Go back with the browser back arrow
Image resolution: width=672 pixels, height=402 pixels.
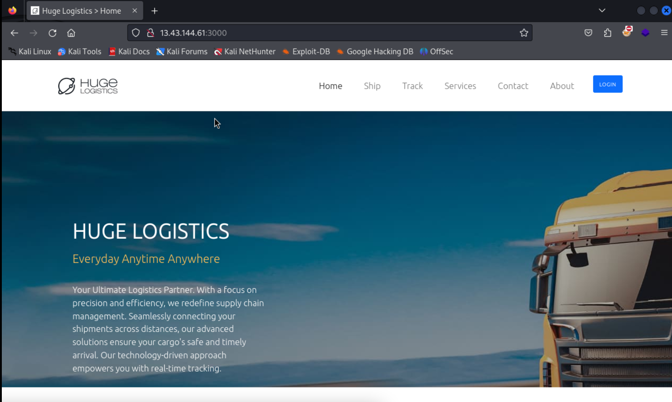coord(15,33)
